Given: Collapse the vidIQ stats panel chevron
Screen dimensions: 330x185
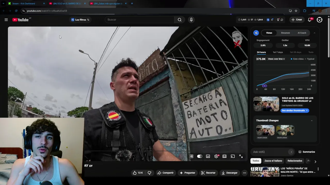Looking at the screenshot, I should 314,33.
